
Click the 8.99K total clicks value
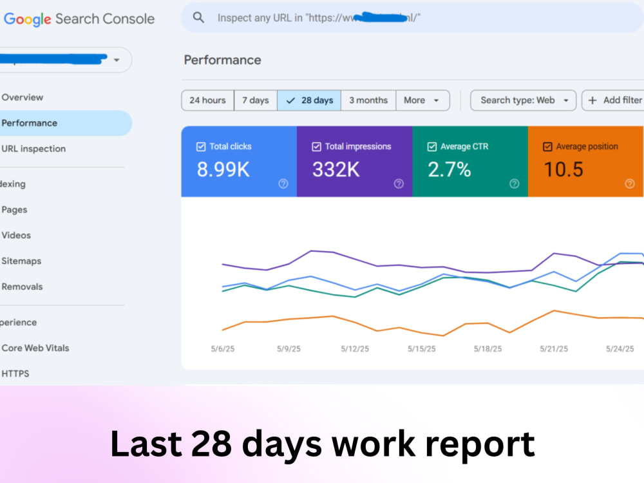(x=223, y=169)
